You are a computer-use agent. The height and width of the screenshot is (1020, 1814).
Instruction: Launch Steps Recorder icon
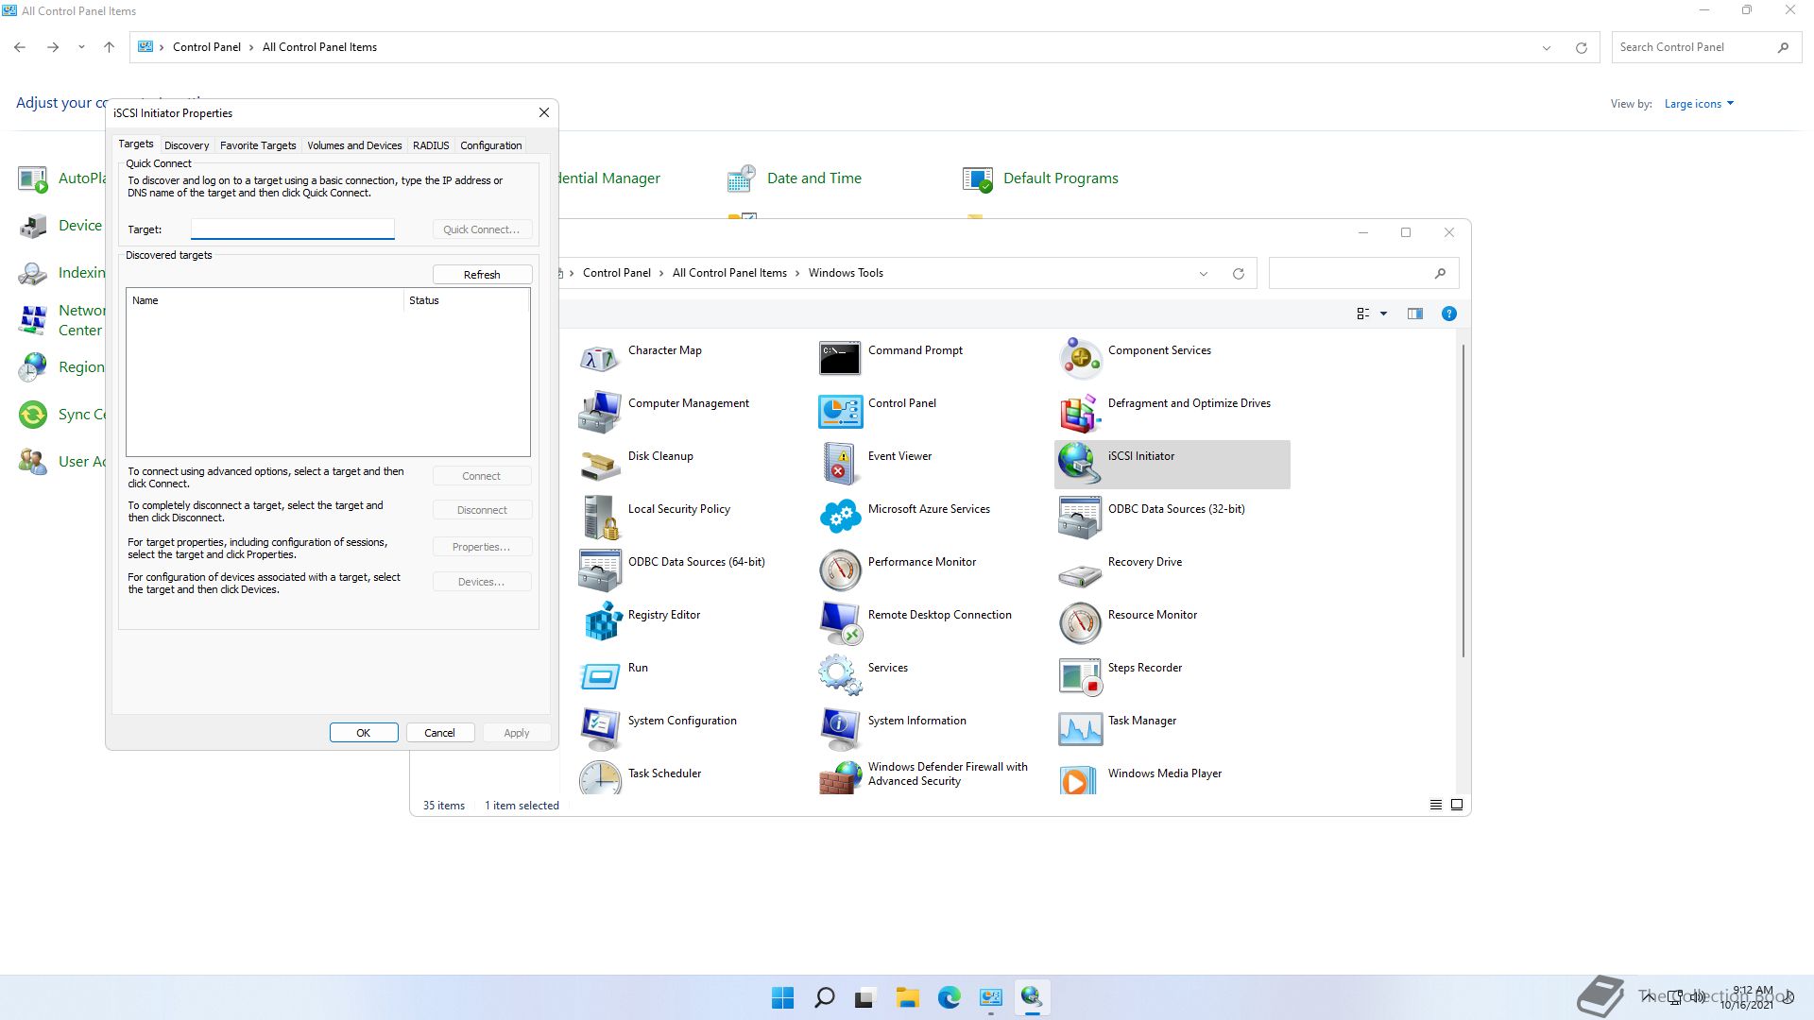tap(1080, 676)
